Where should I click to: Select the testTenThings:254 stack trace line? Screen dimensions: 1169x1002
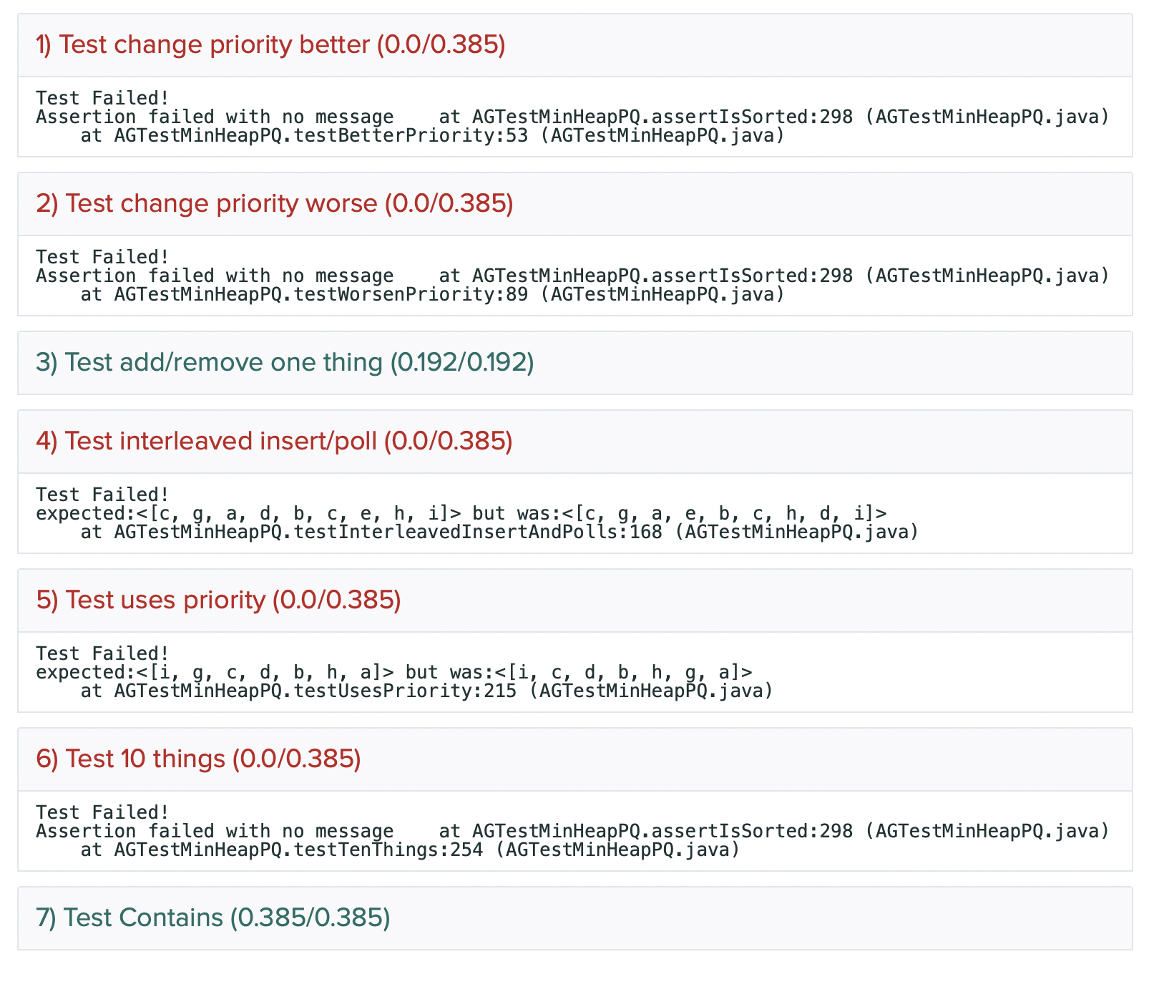409,850
